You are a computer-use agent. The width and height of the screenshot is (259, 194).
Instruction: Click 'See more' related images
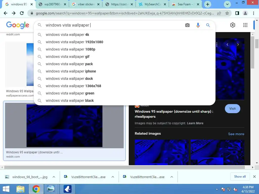236,134
